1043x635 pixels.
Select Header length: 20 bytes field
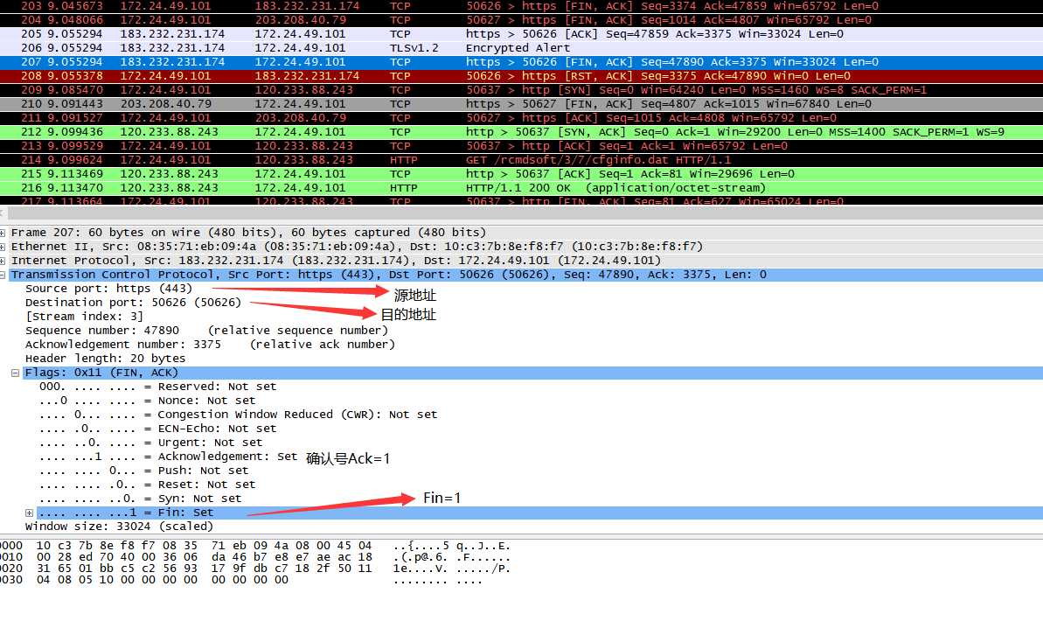[105, 359]
